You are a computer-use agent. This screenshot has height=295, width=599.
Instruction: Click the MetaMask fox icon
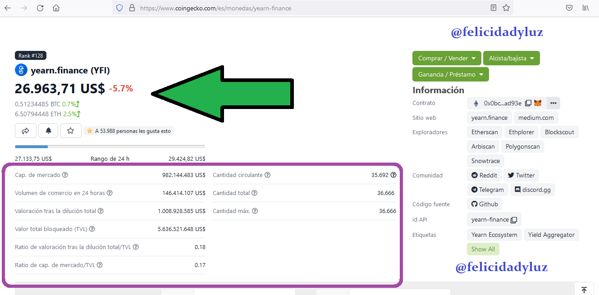coord(538,103)
